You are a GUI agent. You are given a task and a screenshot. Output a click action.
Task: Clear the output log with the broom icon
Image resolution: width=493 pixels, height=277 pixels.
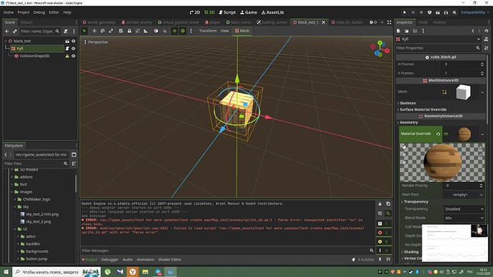pos(380,204)
